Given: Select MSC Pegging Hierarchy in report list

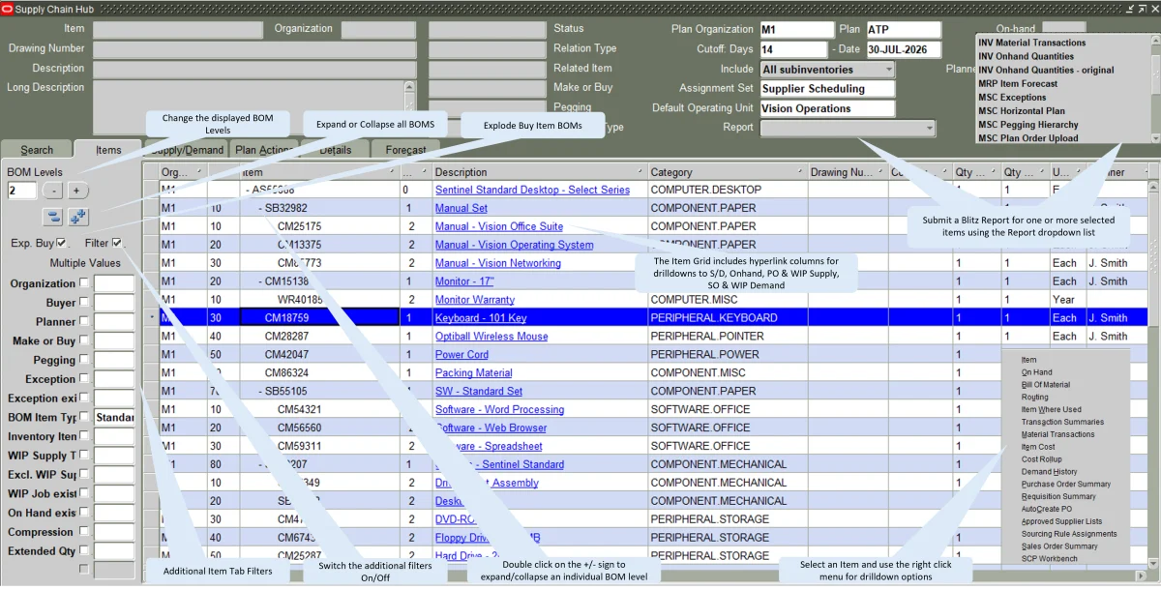Looking at the screenshot, I should coord(1028,125).
